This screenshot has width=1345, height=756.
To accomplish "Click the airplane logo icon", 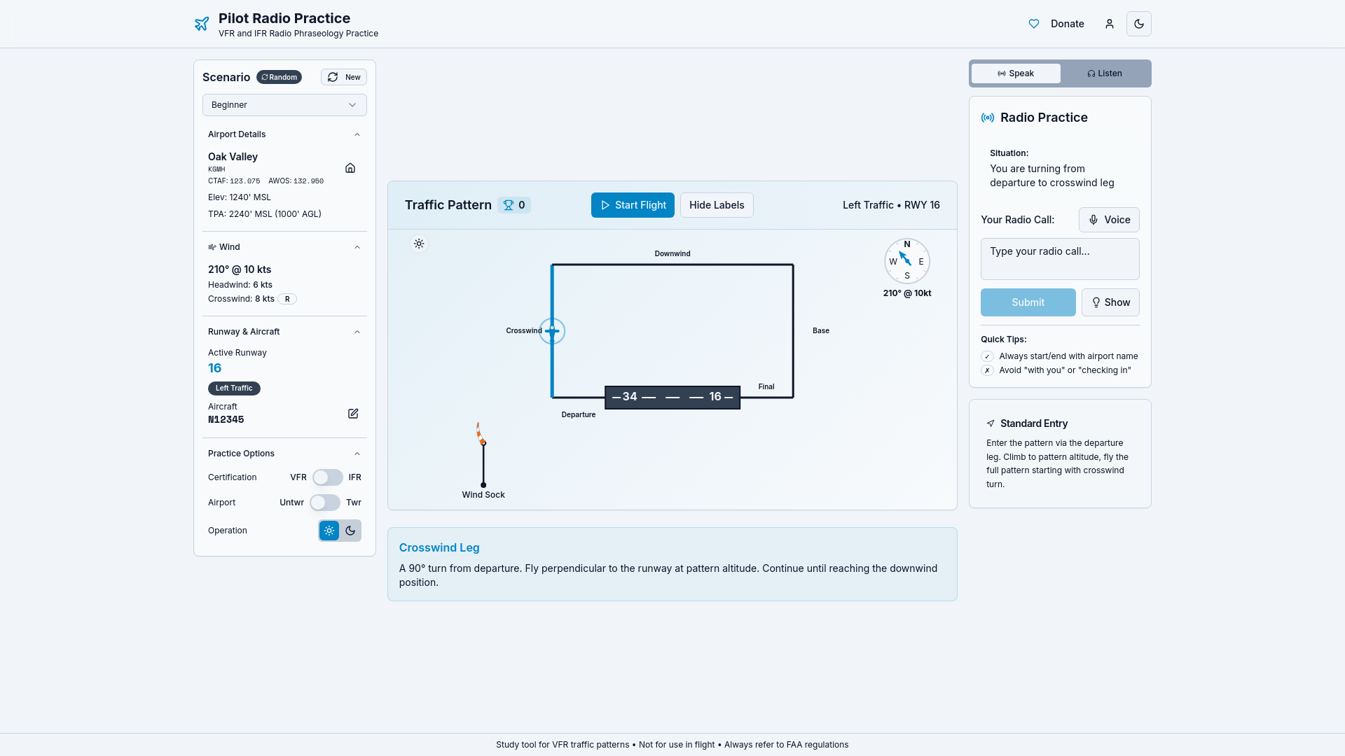I will pos(202,24).
